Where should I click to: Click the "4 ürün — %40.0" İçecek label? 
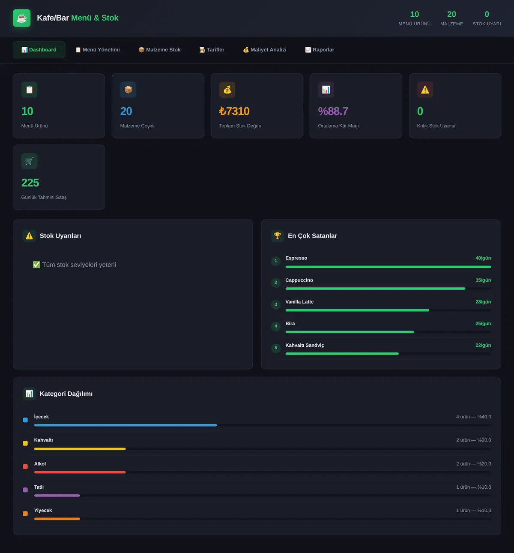[474, 417]
